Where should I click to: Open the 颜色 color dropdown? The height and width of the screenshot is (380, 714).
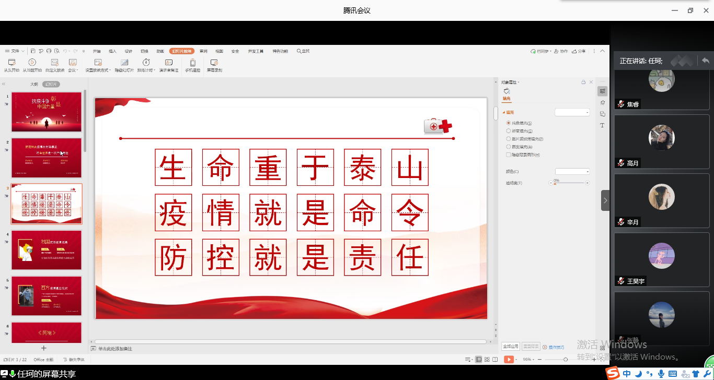click(x=572, y=172)
